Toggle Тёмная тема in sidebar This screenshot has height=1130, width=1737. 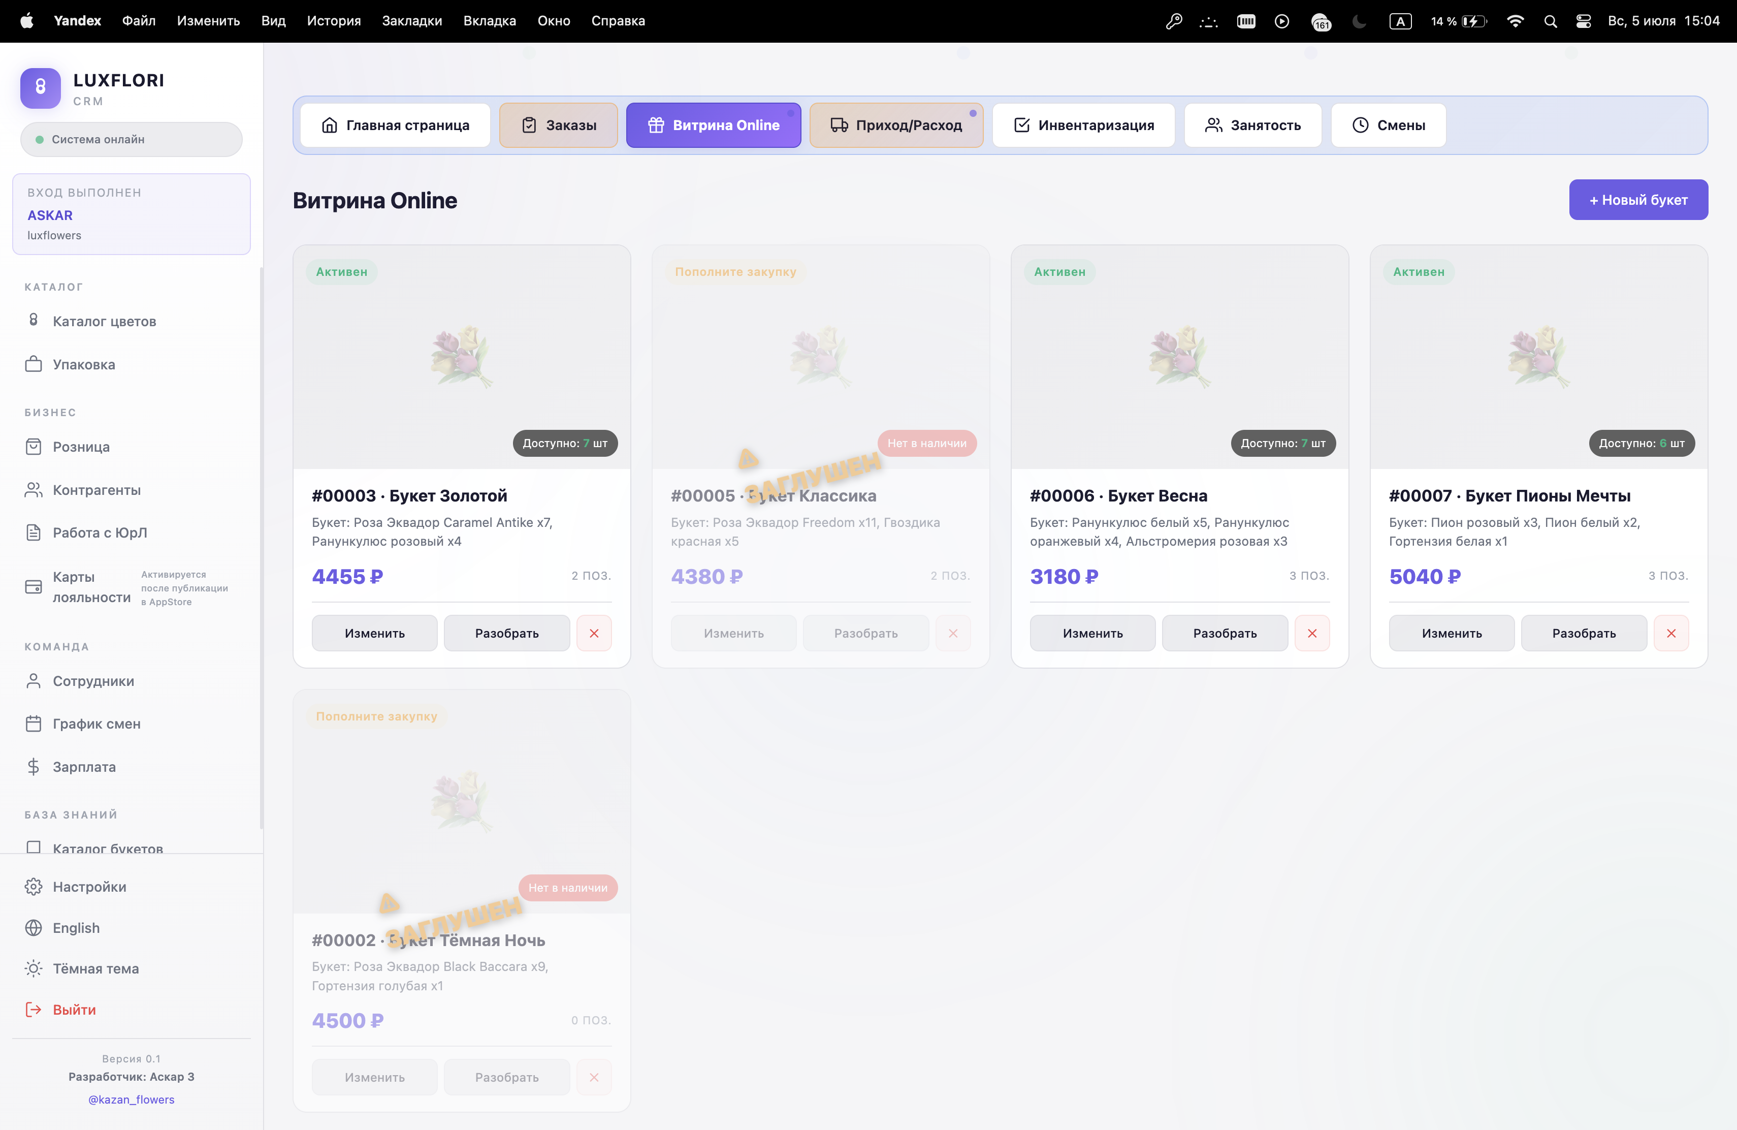click(x=132, y=968)
